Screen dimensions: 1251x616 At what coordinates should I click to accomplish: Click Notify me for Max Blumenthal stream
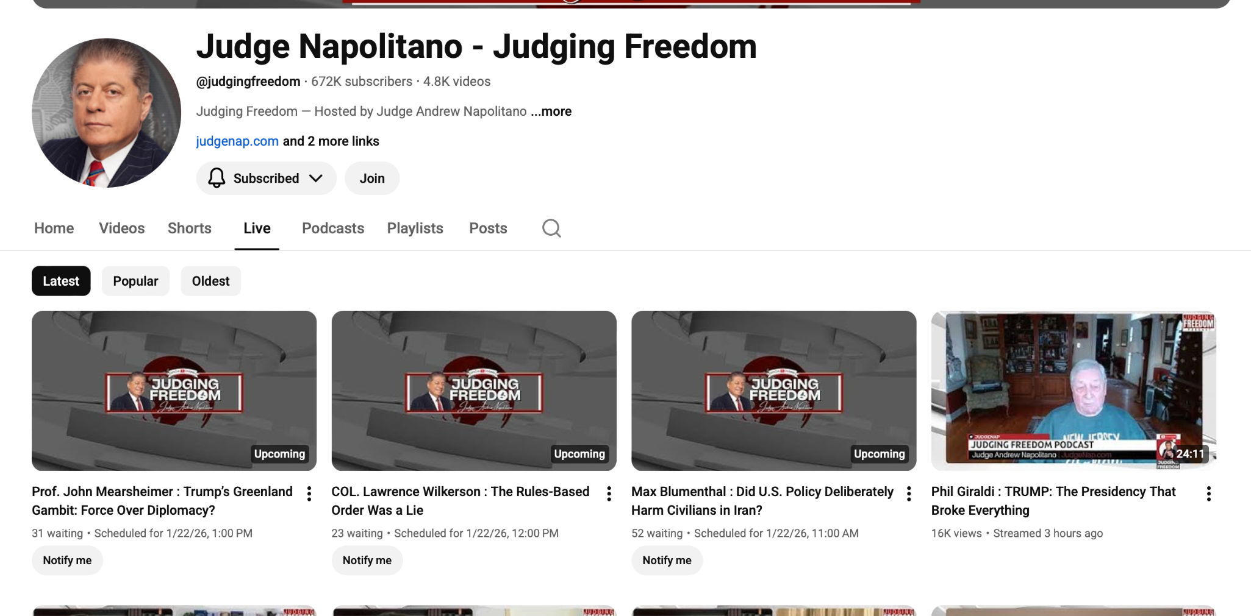667,561
